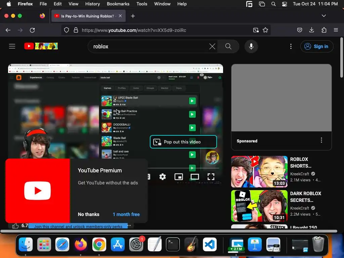Viewport: 344px width, 258px height.
Task: List all tabs dropdown arrow
Action: [x=324, y=16]
